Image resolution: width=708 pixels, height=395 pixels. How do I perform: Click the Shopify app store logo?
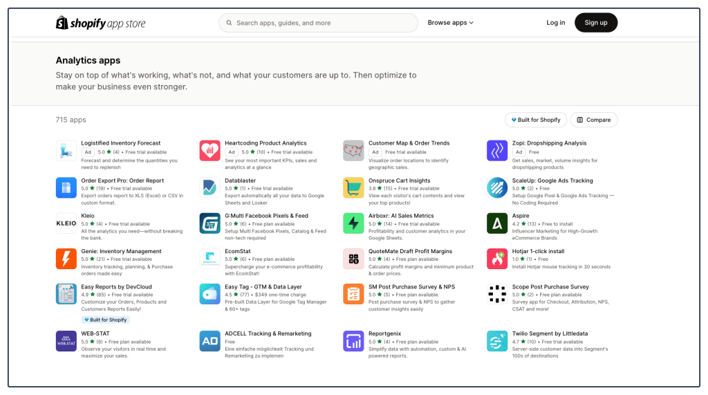(100, 23)
